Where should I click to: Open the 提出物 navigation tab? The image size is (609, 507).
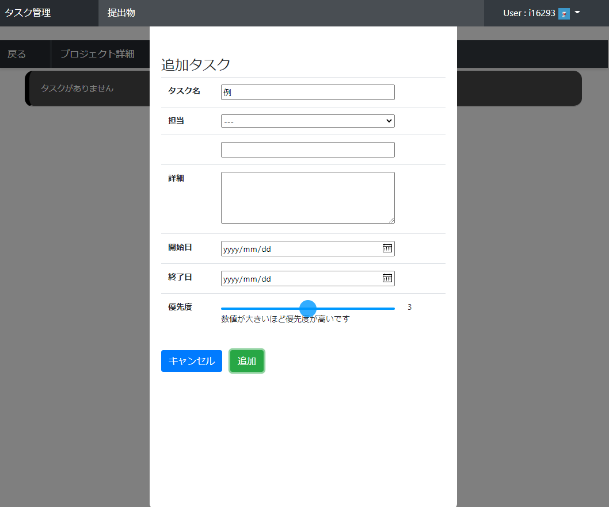pyautogui.click(x=121, y=13)
